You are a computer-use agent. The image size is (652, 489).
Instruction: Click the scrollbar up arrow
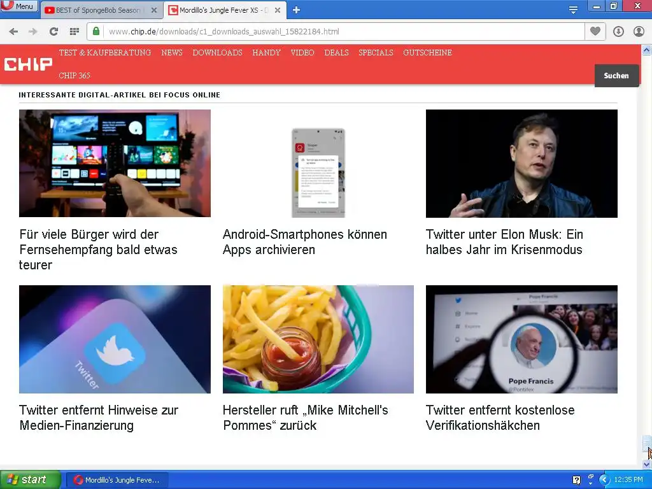point(647,50)
